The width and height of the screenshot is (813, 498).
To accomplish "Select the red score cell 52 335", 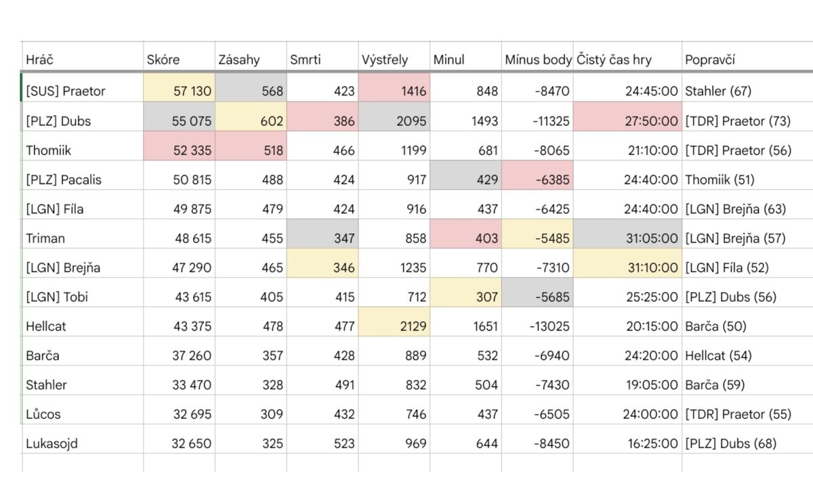I will click(179, 150).
